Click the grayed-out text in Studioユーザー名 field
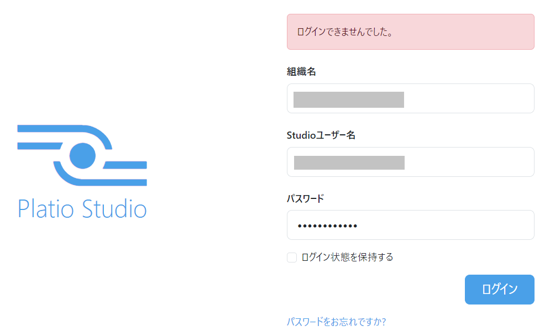 [349, 162]
